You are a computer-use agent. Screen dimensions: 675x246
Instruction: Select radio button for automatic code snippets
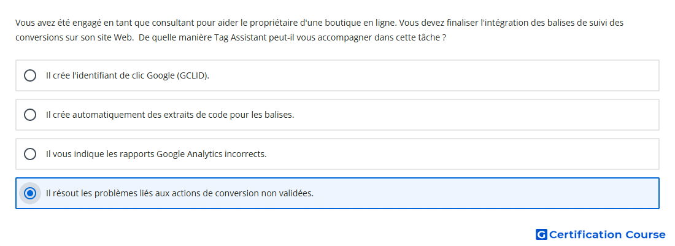30,115
